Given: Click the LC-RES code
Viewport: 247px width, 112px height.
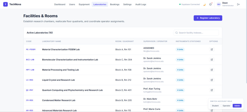Looking at the screenshot, I should pyautogui.click(x=30, y=80).
